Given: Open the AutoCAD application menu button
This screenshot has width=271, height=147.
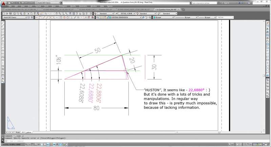Looking at the screenshot, I should pos(4,4).
